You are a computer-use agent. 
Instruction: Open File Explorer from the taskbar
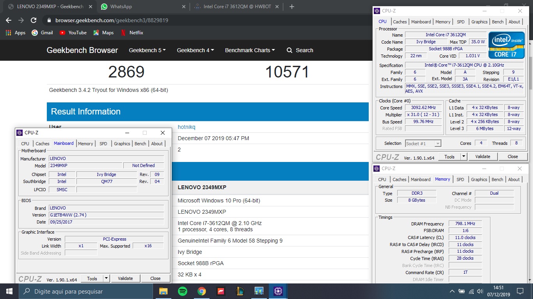pos(163,291)
